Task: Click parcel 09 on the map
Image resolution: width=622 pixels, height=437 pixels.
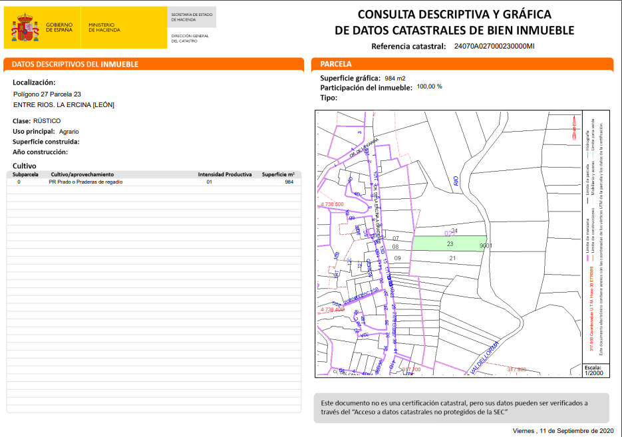Action: [x=397, y=258]
